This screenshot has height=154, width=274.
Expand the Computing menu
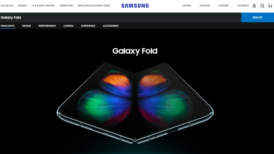tap(66, 5)
